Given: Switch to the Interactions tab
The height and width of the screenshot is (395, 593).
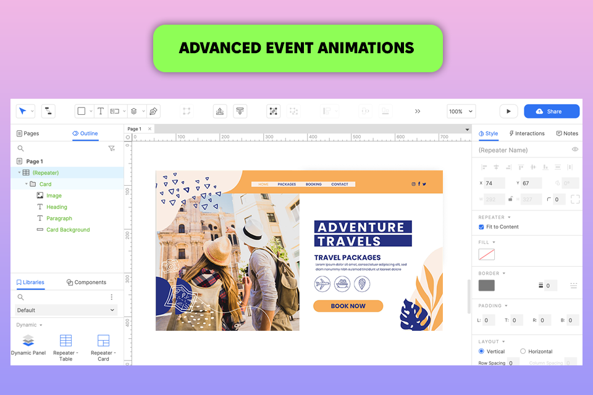Looking at the screenshot, I should click(527, 133).
